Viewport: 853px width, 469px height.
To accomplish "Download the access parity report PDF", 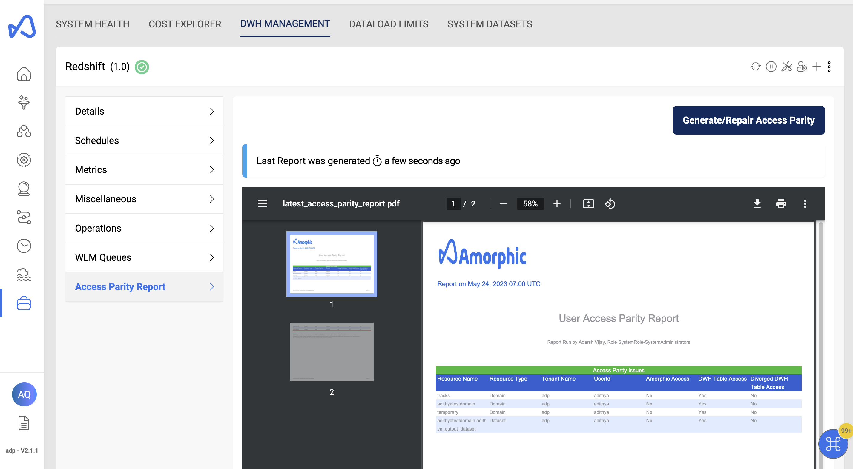I will 757,204.
